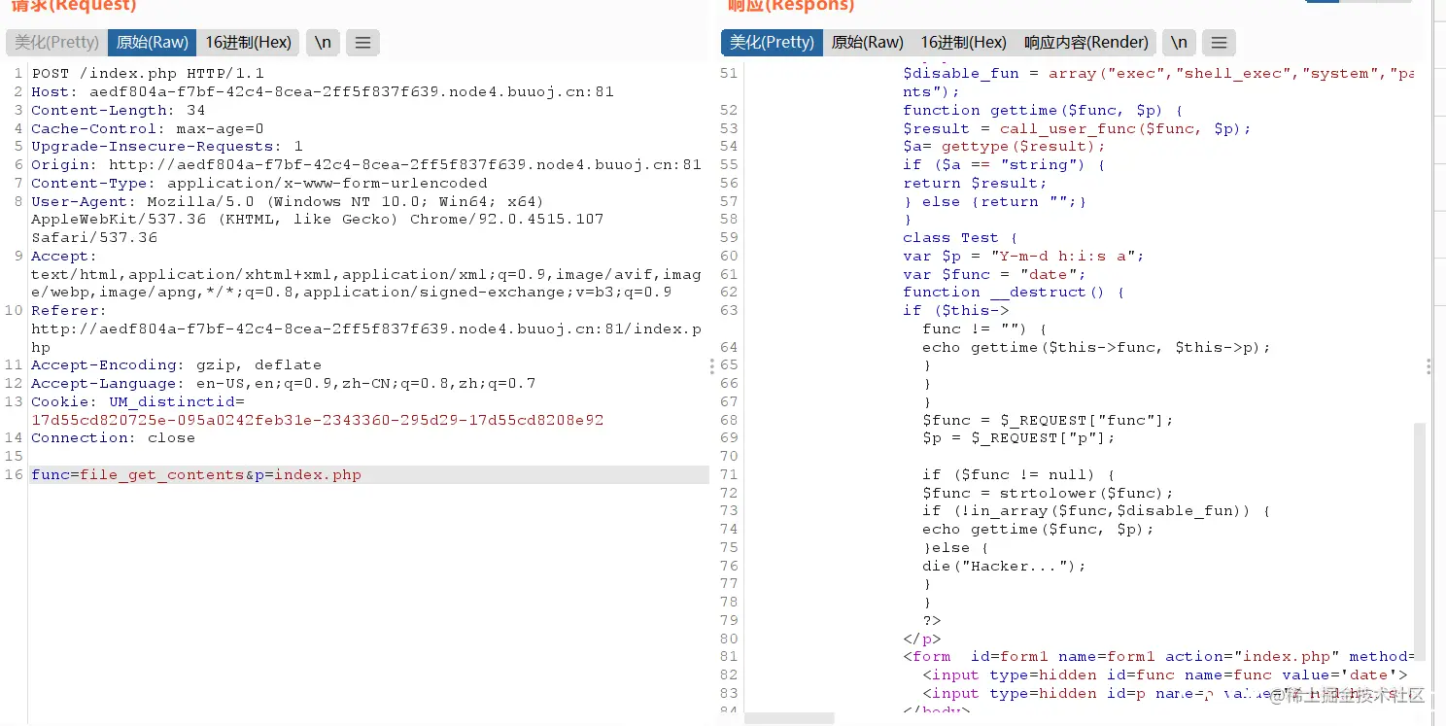Click the 'var $func = "date";' line
The width and height of the screenshot is (1446, 726).
(x=994, y=274)
